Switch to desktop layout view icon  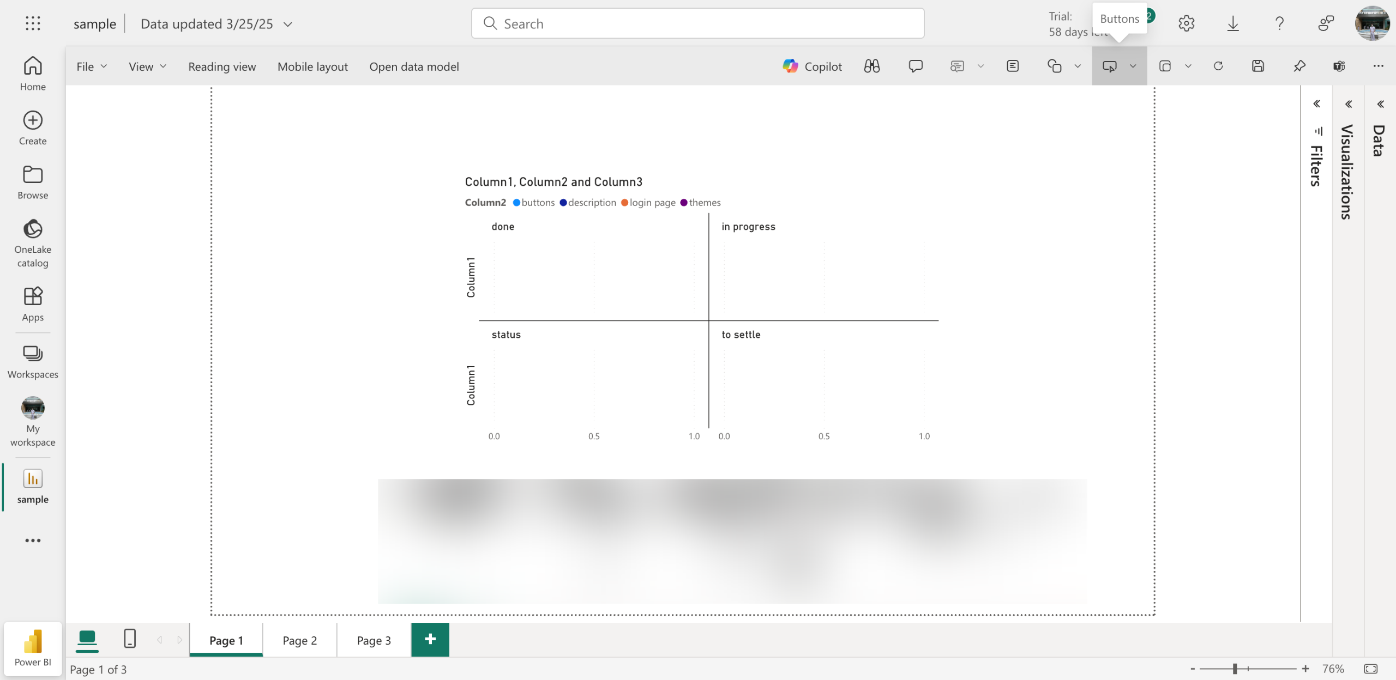[87, 638]
